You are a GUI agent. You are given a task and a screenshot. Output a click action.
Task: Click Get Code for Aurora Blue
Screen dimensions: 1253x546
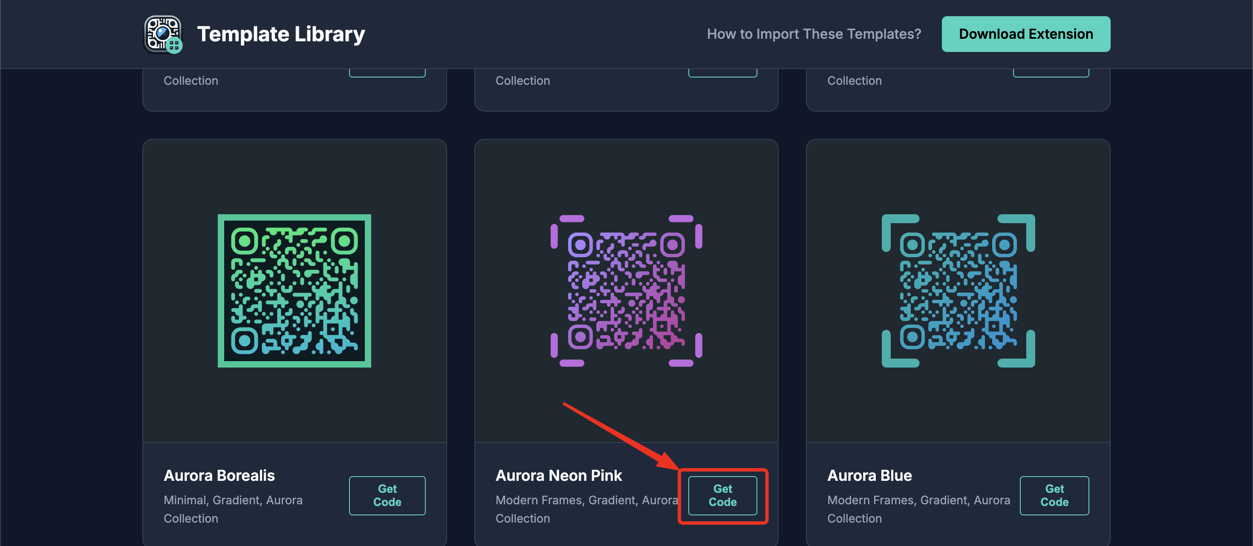click(1054, 495)
